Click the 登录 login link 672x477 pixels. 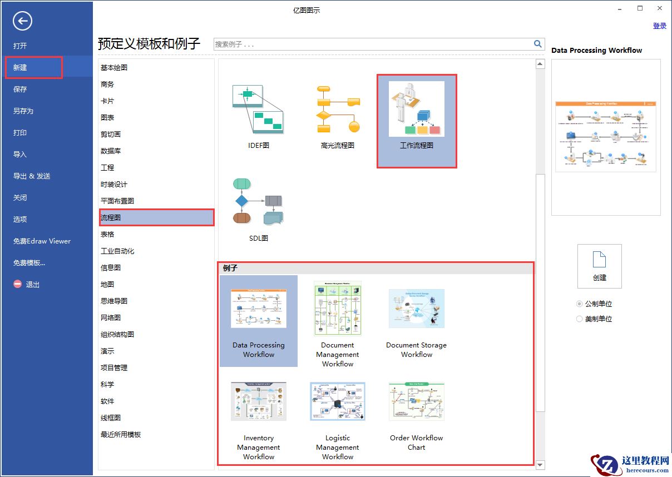coord(659,26)
